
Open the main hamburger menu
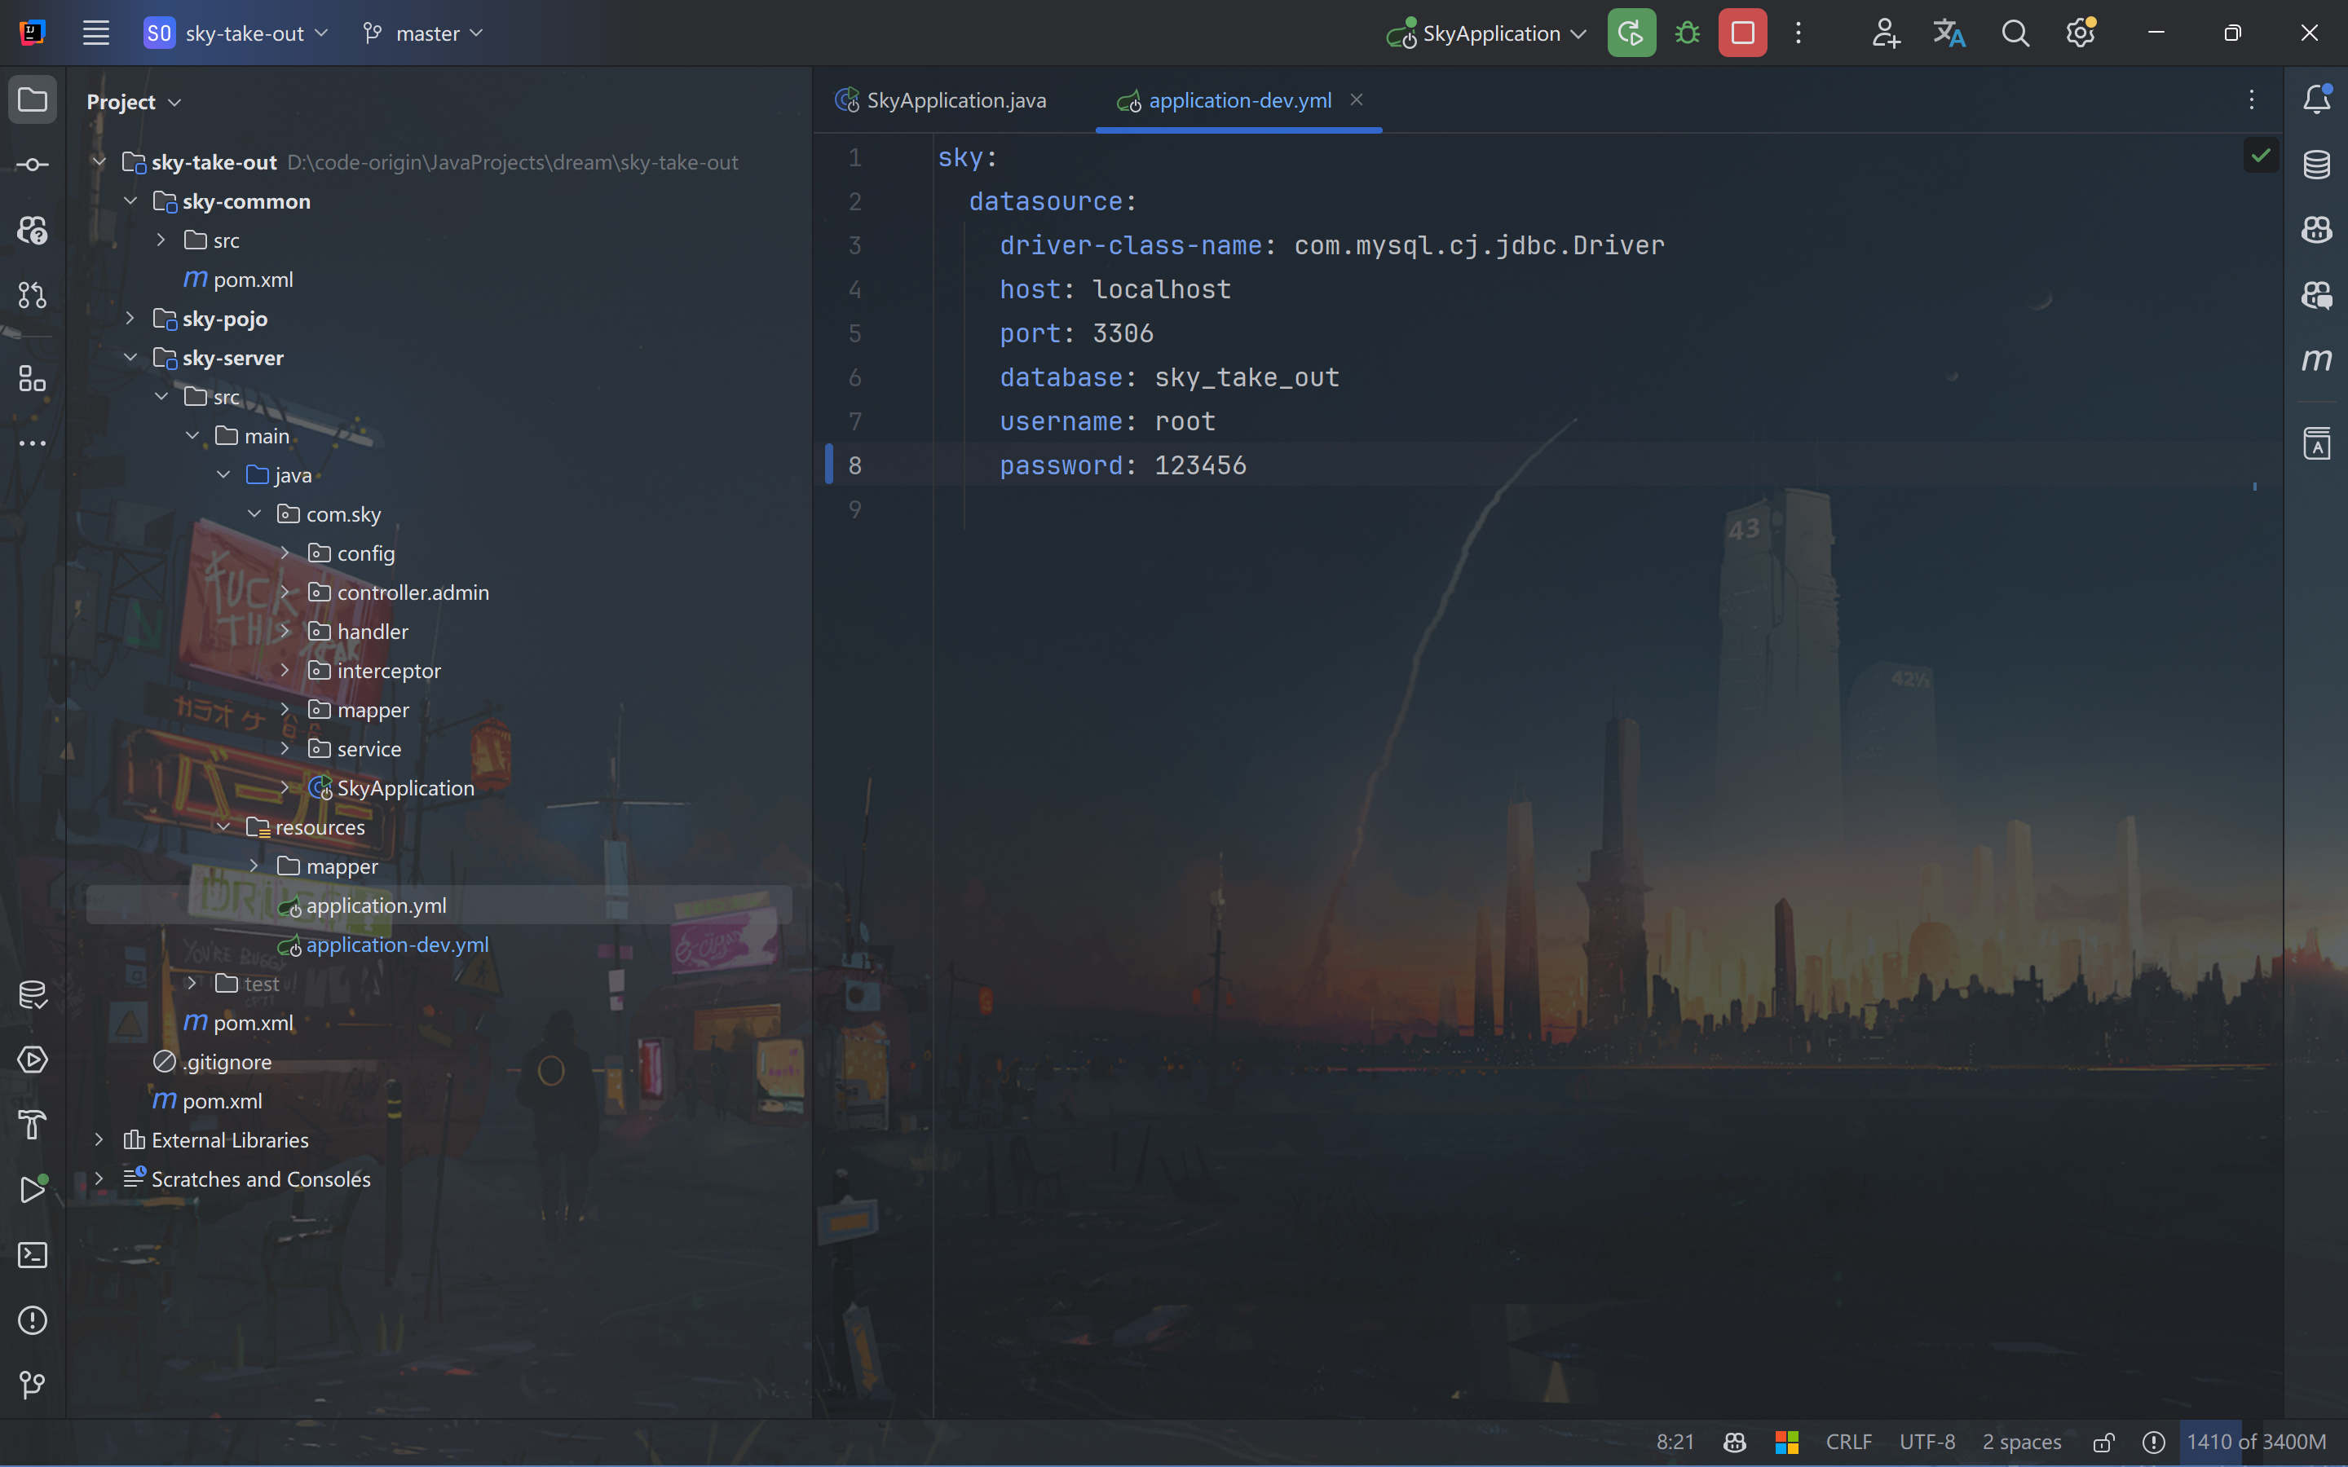[x=95, y=33]
